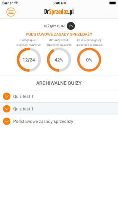Tap the Bieżący Quiz heading label
The width and height of the screenshot is (118, 209).
(54, 26)
